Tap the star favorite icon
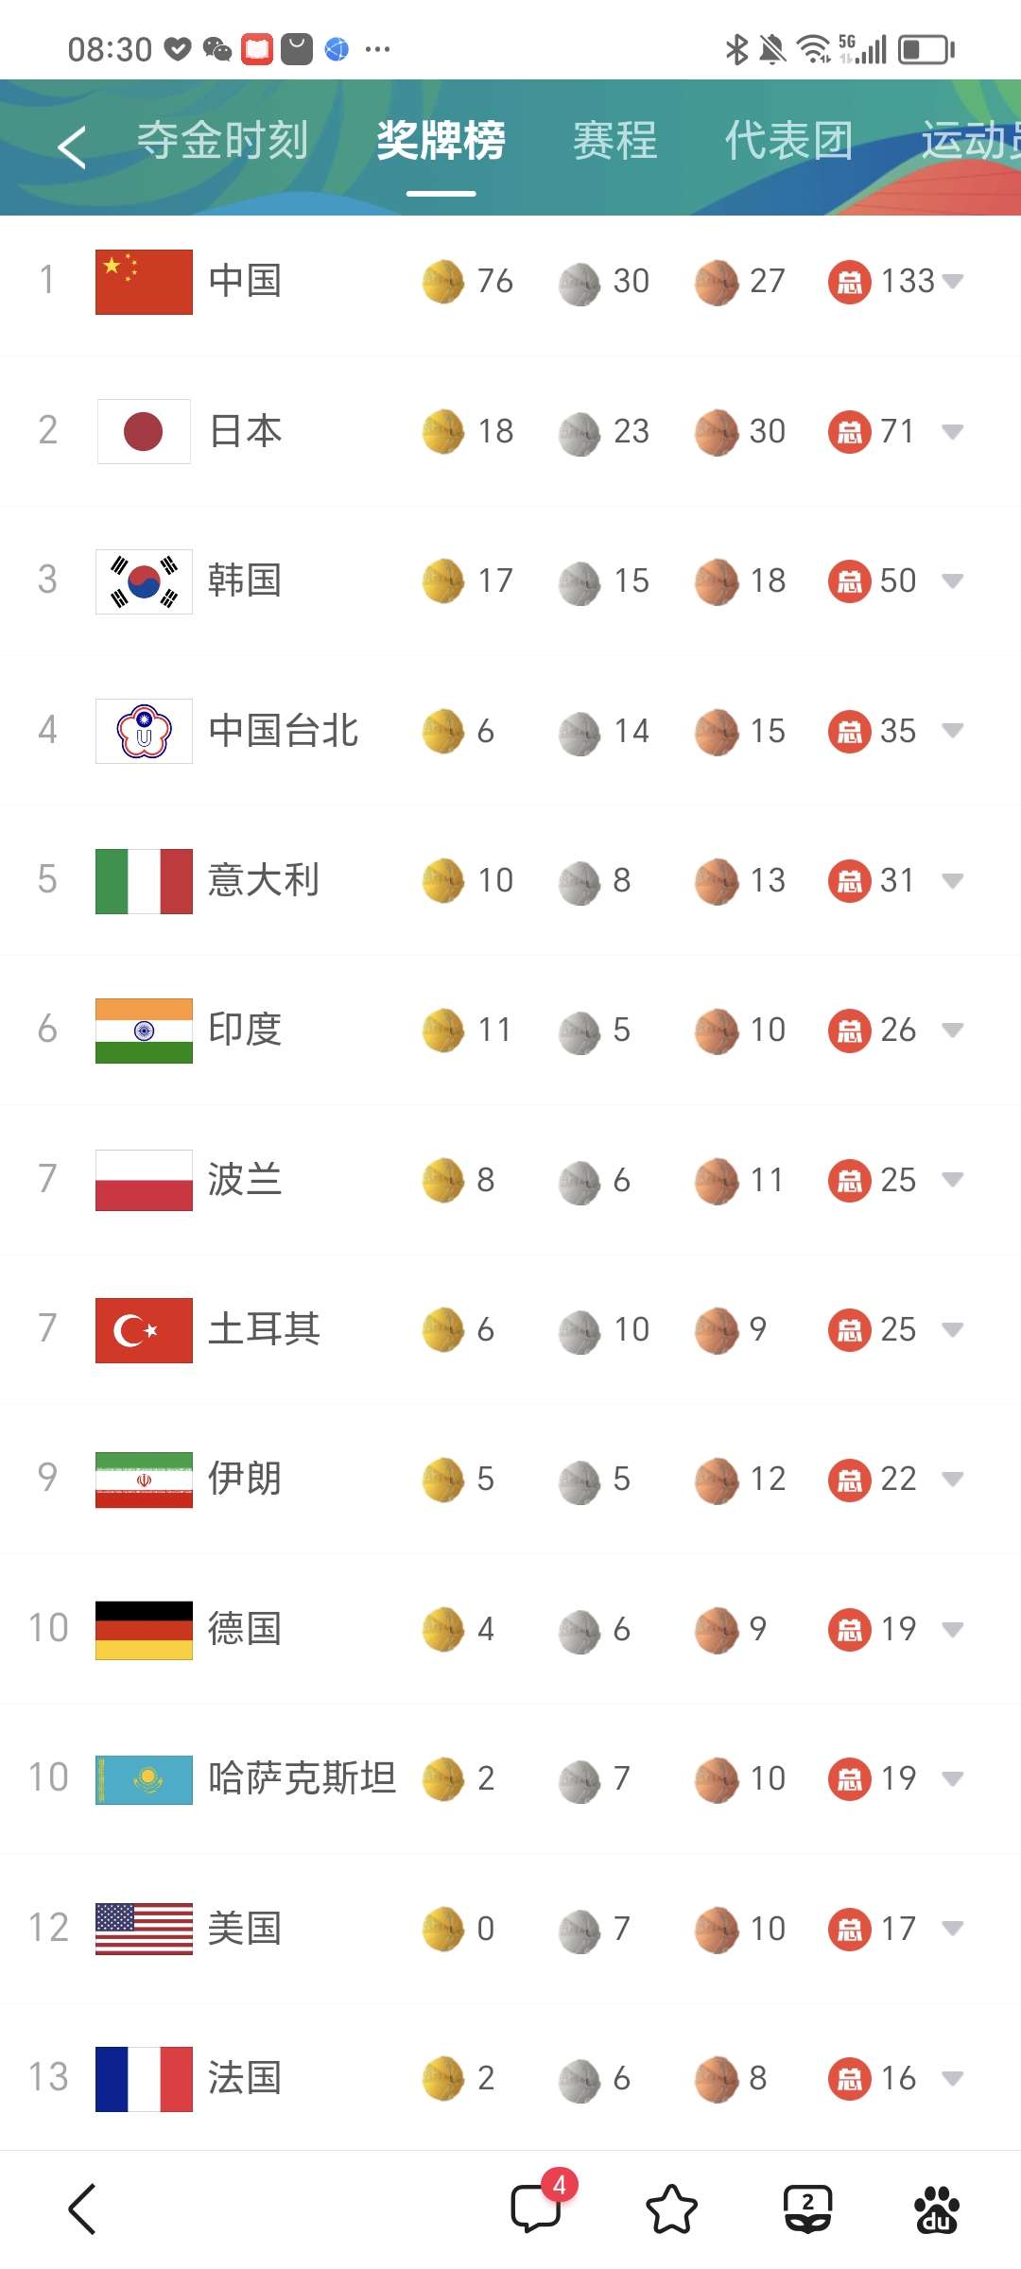The image size is (1021, 2269). pos(671,2209)
